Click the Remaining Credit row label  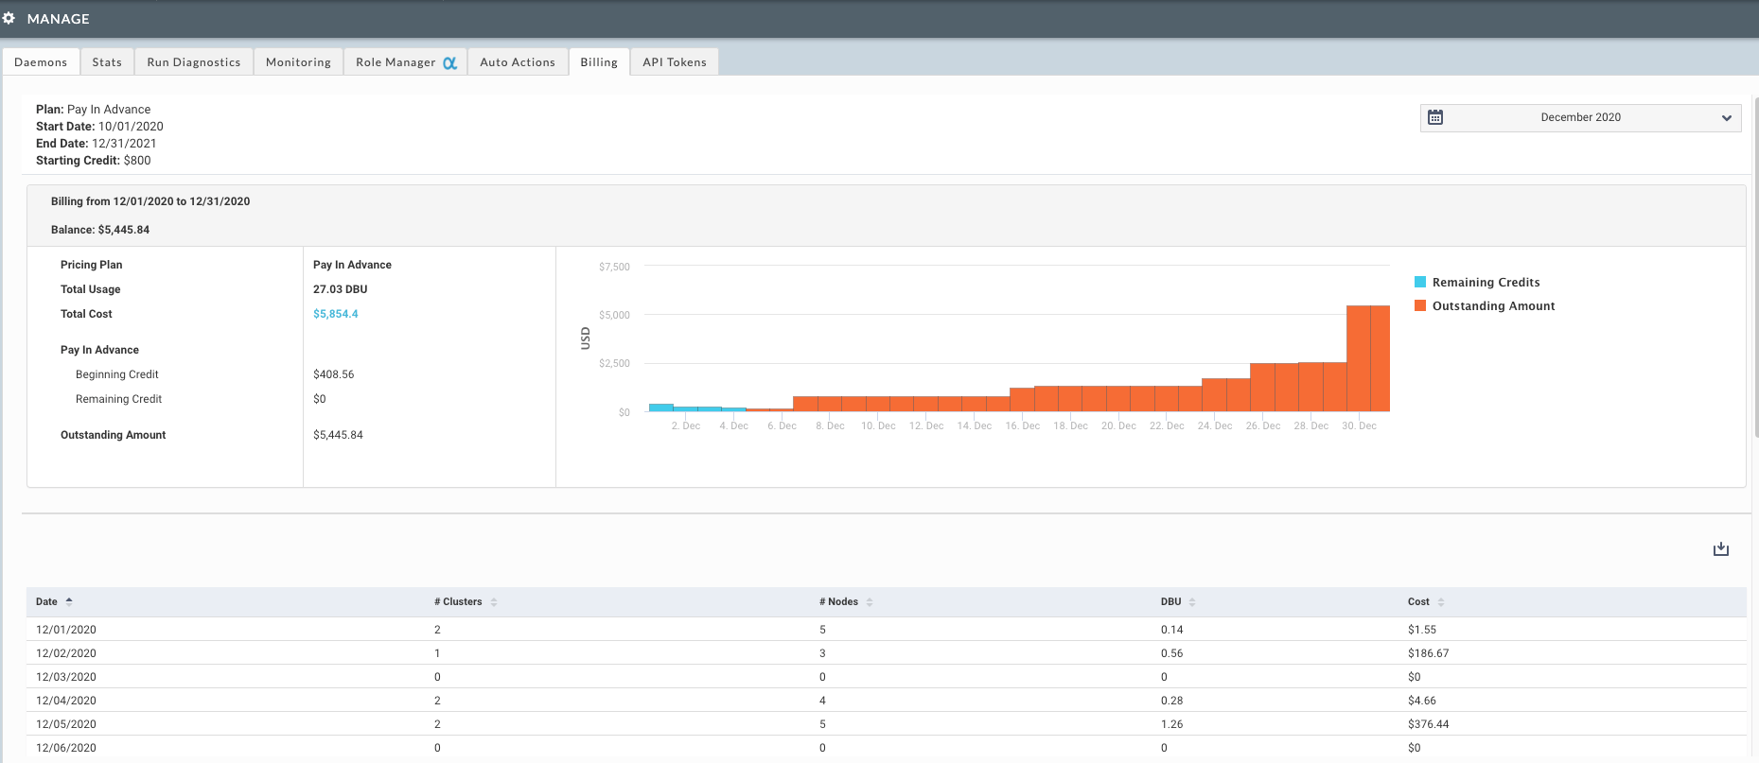click(x=119, y=399)
